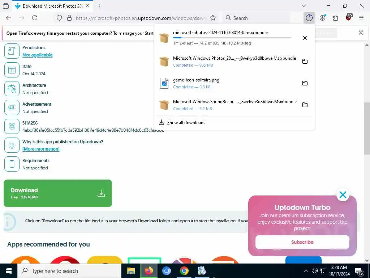Cancel the microsoft-photos msixbundle download
The image size is (370, 278).
click(x=305, y=38)
